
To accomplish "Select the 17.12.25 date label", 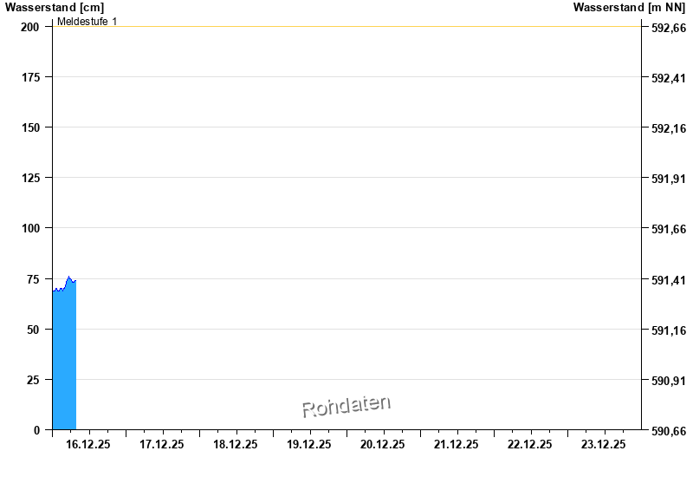I will tap(162, 444).
